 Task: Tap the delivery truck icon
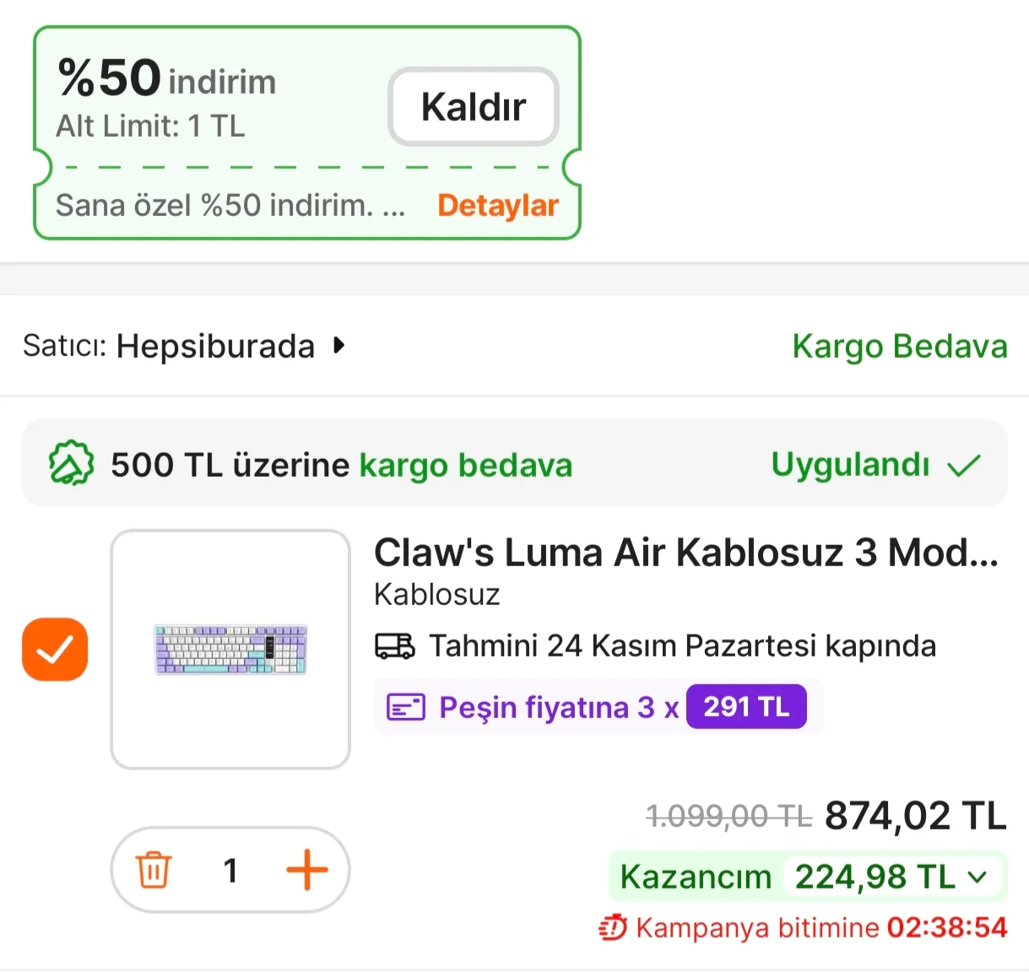pyautogui.click(x=394, y=646)
